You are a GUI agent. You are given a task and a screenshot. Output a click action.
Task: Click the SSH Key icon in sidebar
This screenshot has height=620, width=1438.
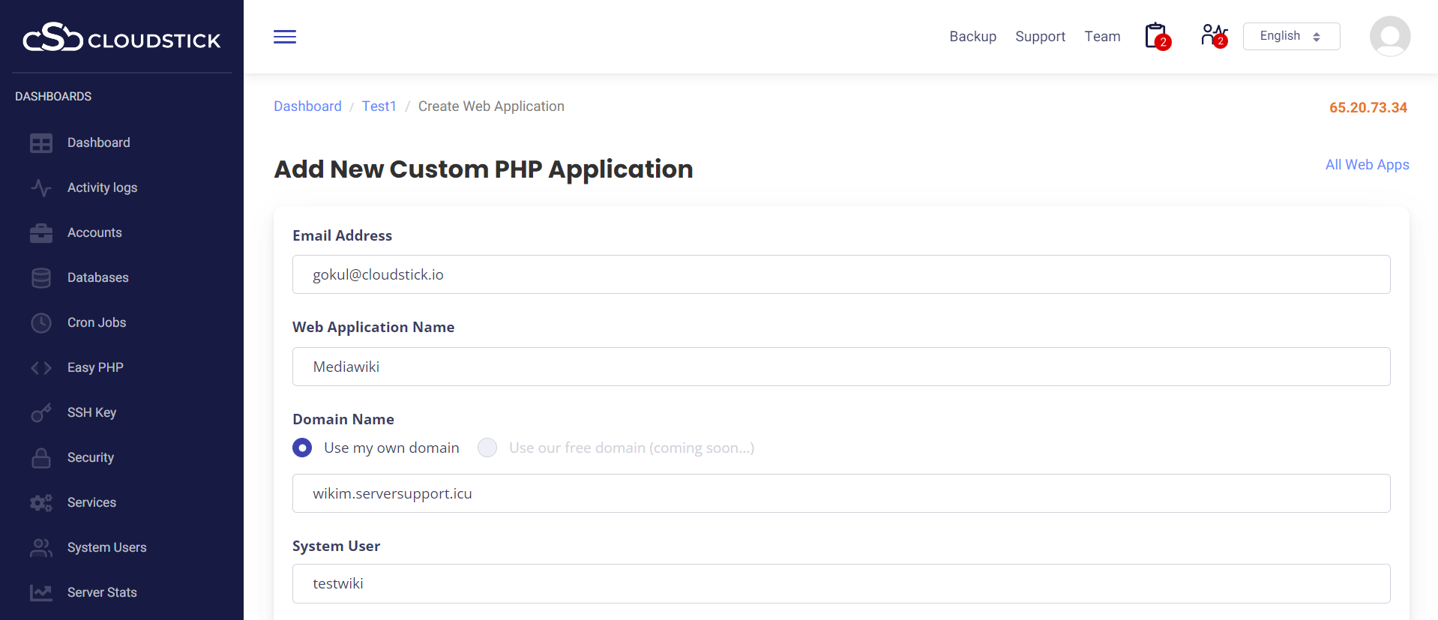pos(41,413)
